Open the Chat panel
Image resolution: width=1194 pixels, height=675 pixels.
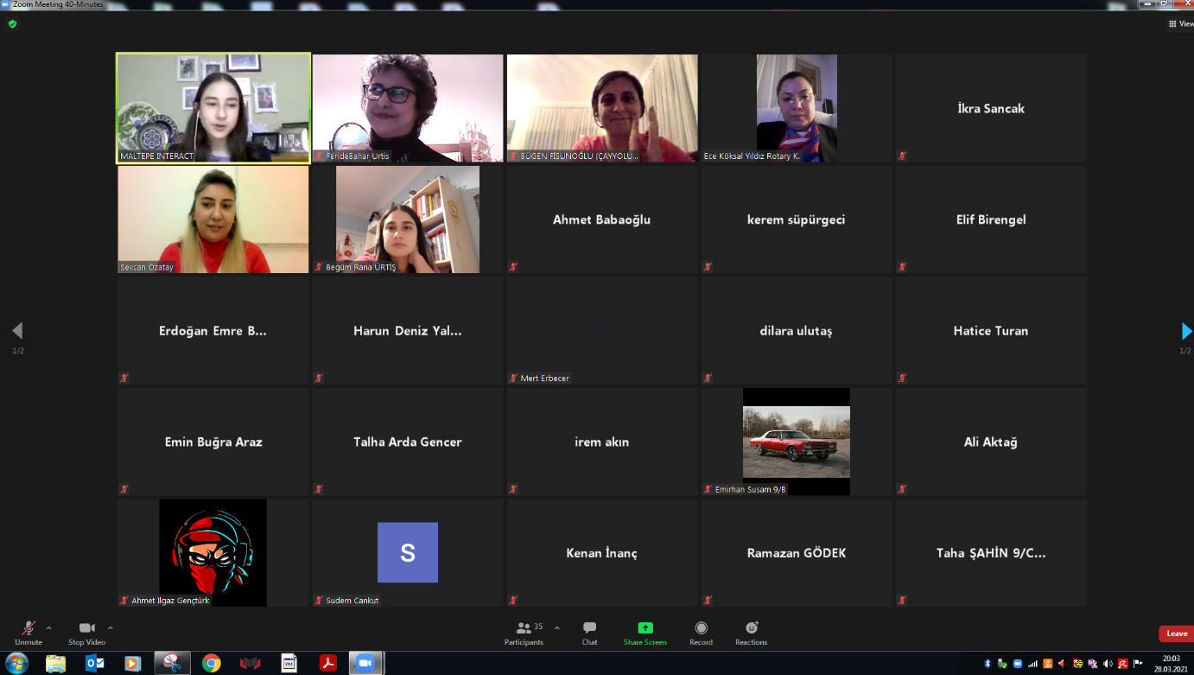[x=589, y=633]
